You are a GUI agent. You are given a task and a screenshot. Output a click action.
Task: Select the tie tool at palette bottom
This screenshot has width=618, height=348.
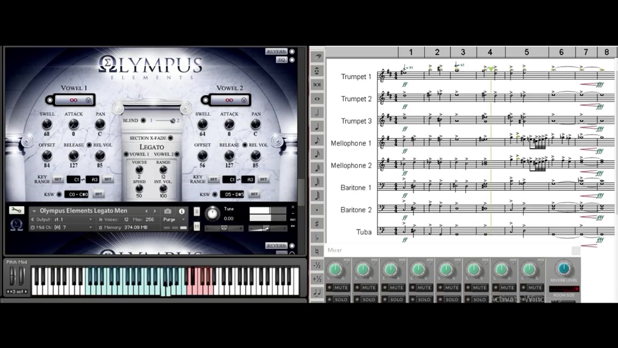(x=317, y=293)
